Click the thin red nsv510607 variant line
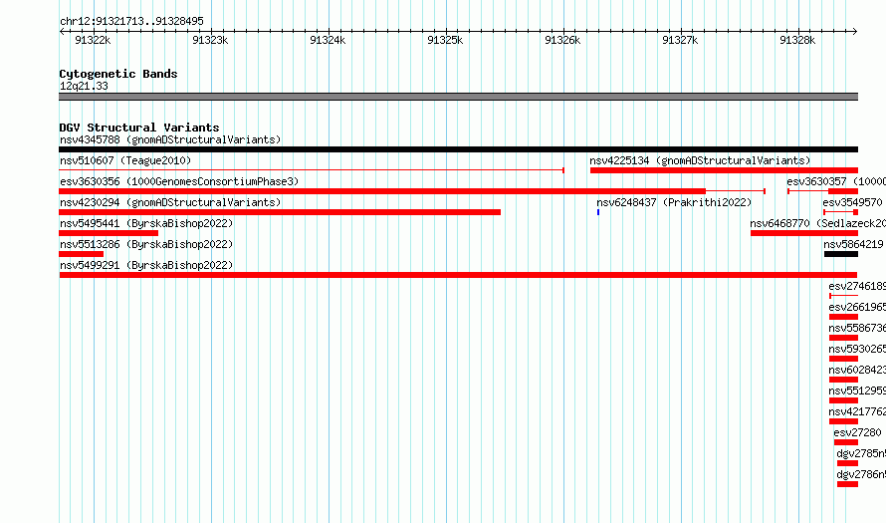 312,170
